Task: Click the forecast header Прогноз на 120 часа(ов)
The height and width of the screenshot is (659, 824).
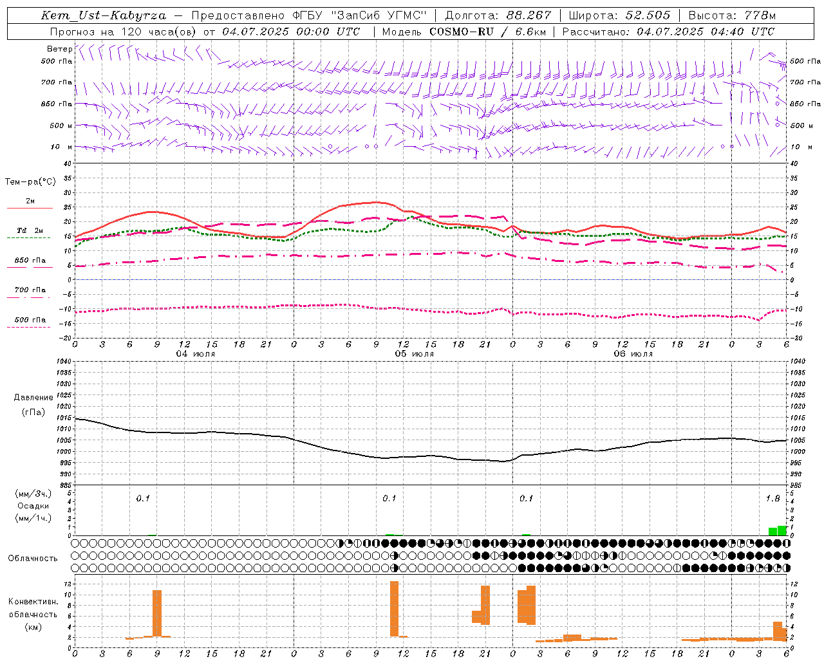Action: [x=124, y=32]
